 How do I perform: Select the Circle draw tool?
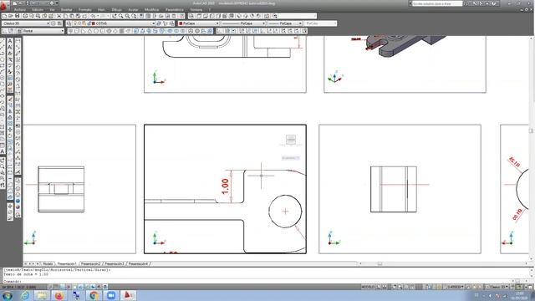coord(3,78)
